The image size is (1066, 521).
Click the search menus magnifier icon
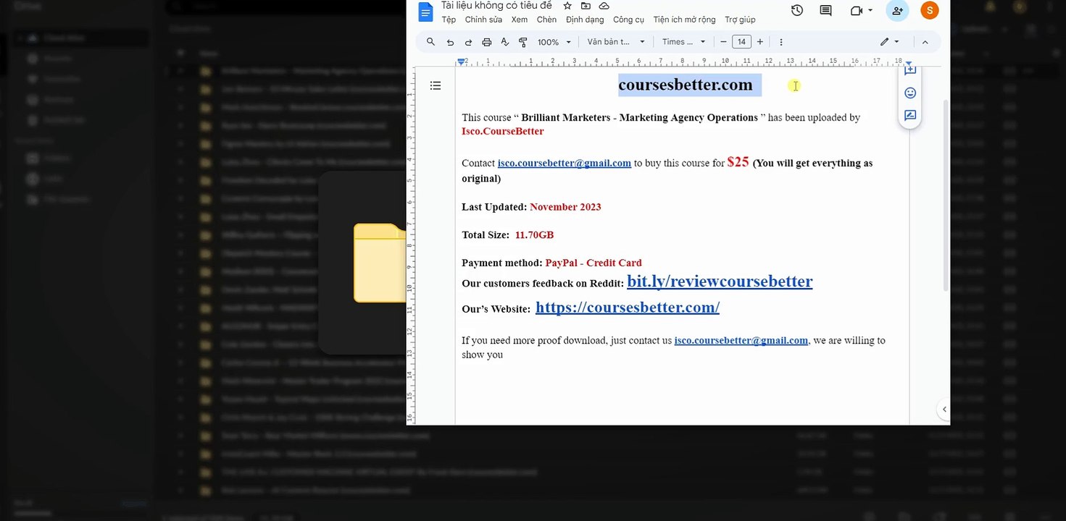click(430, 42)
